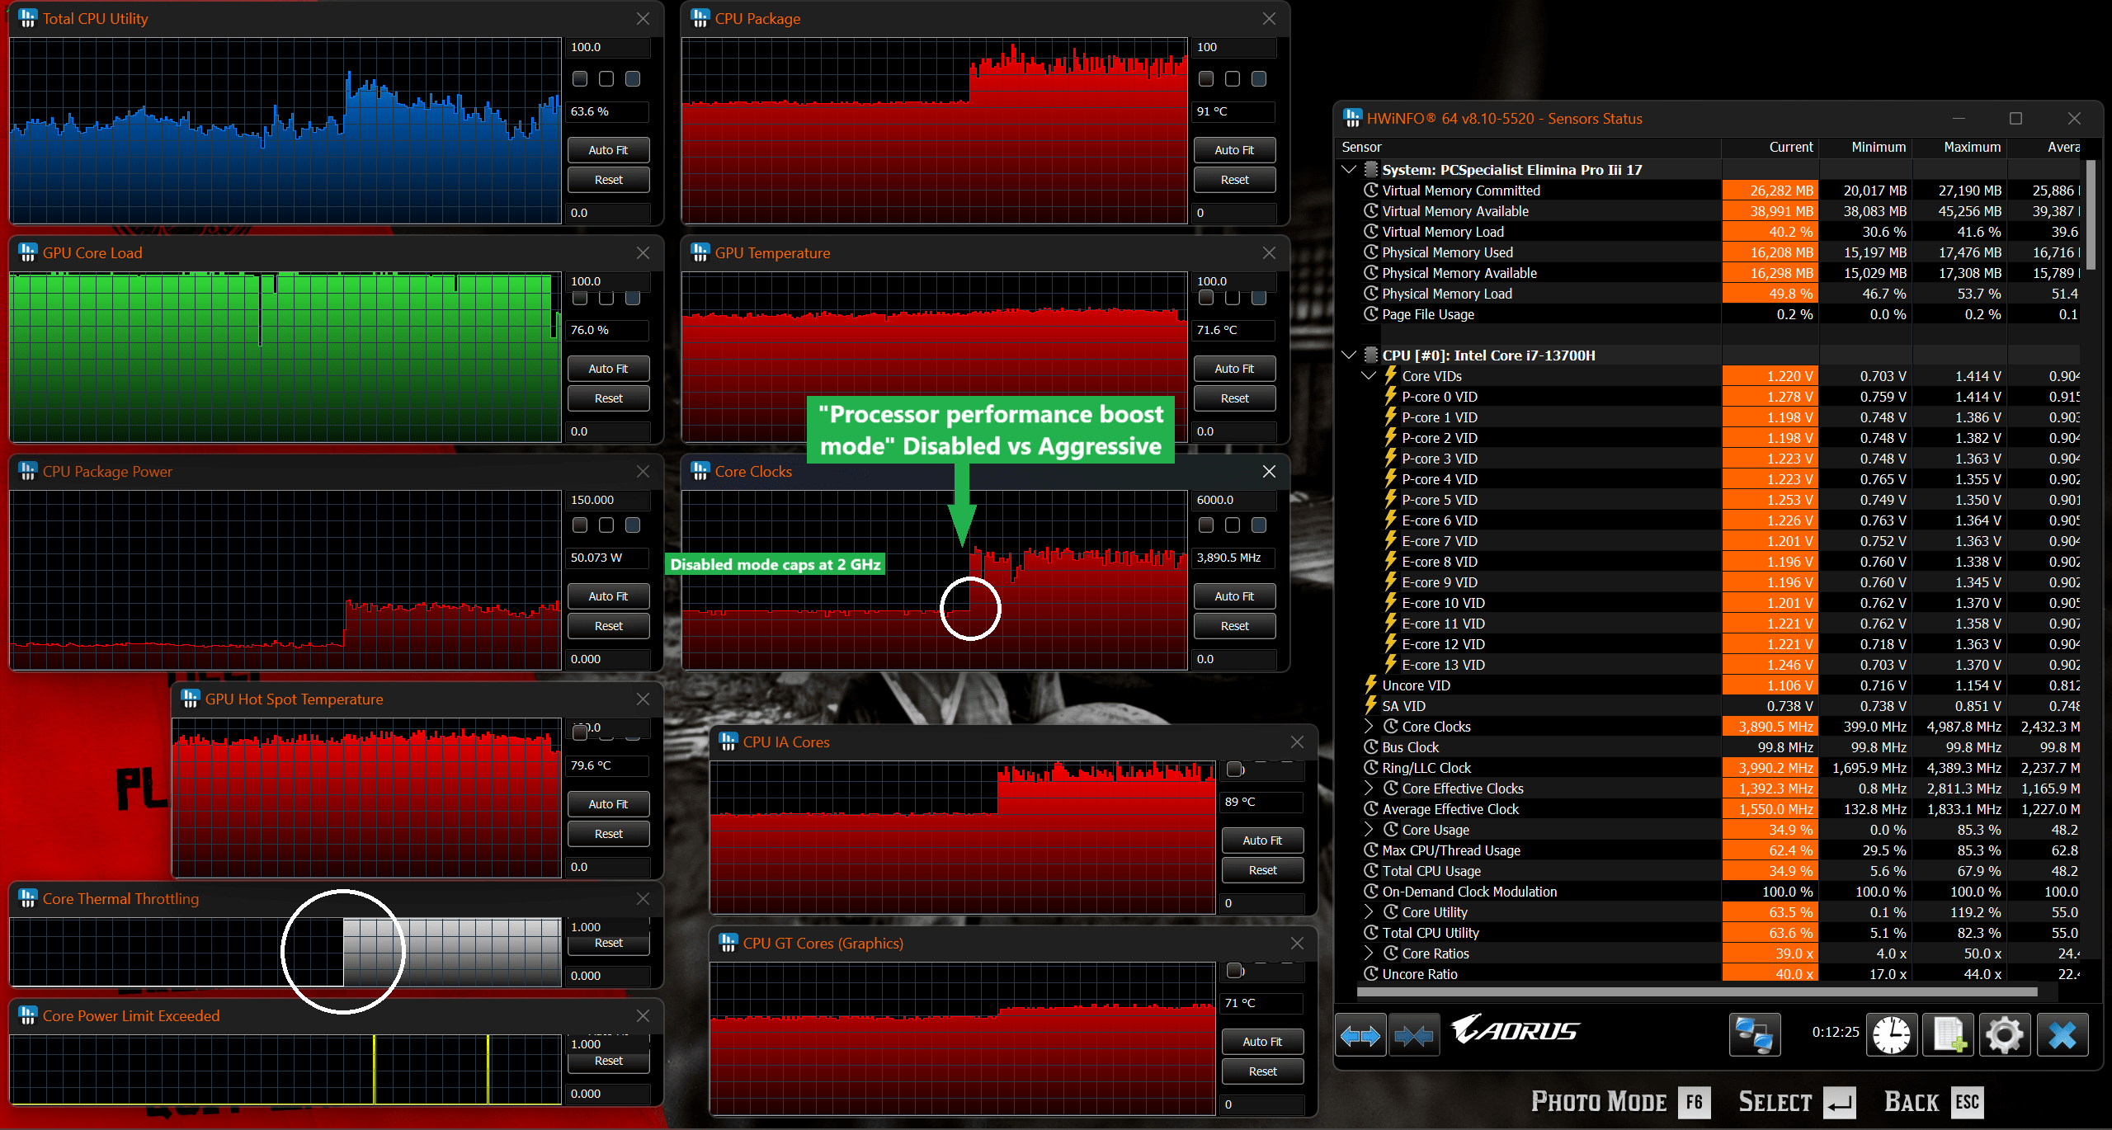The width and height of the screenshot is (2112, 1130).
Task: Click the Uncore VID lightning icon
Action: pyautogui.click(x=1370, y=685)
